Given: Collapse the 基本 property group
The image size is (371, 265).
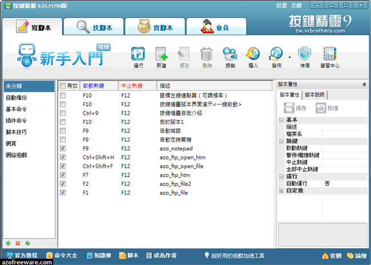Looking at the screenshot, I should [x=281, y=120].
